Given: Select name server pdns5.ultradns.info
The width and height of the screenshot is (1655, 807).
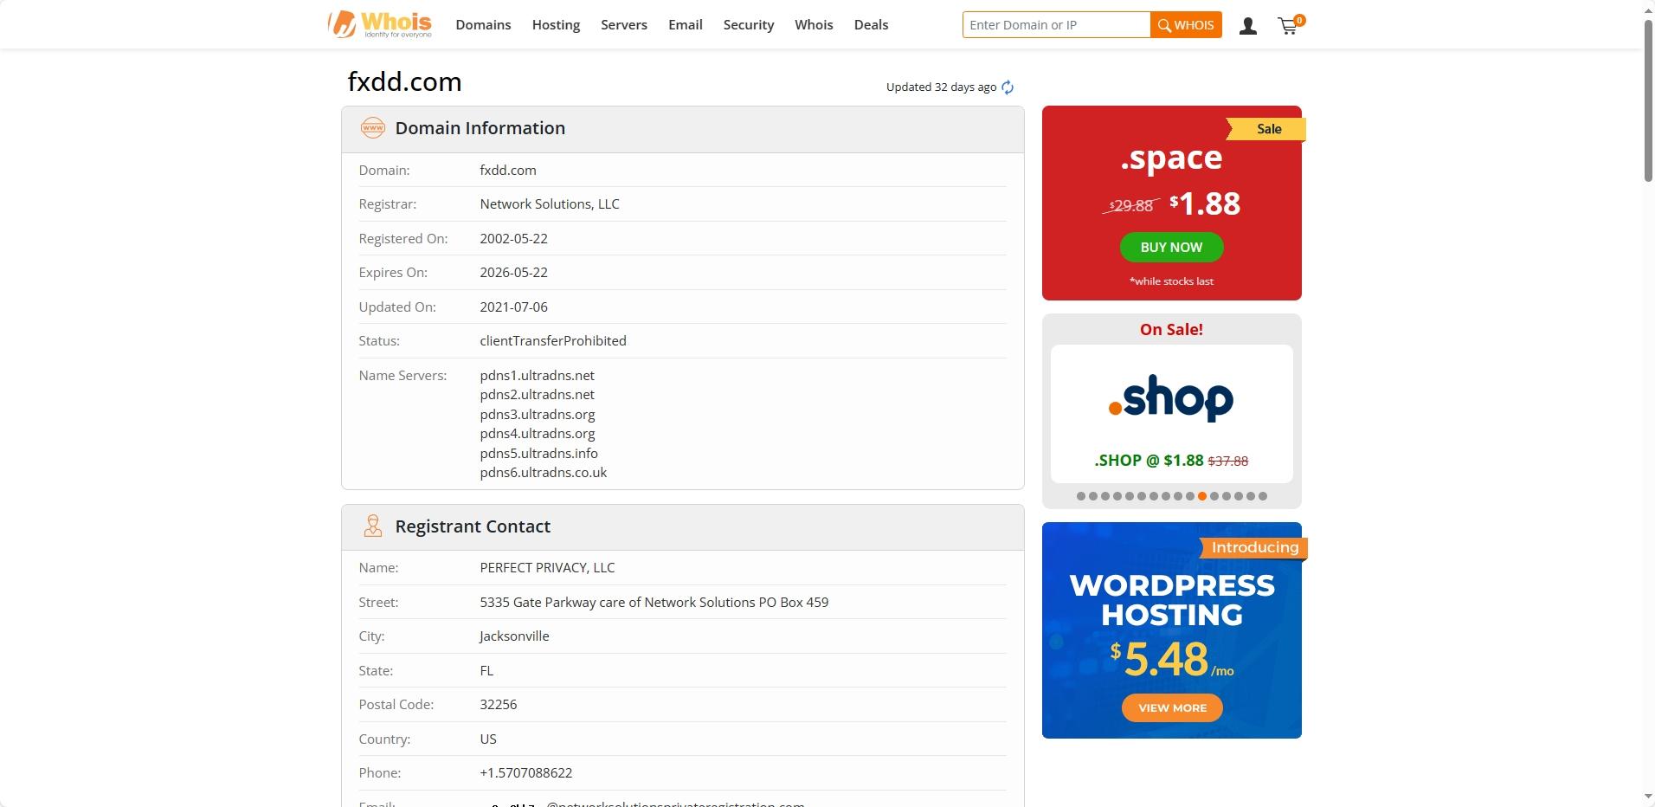Looking at the screenshot, I should pos(538,454).
